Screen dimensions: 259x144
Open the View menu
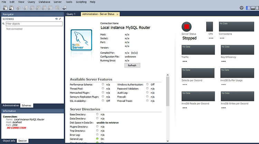pos(21,2)
